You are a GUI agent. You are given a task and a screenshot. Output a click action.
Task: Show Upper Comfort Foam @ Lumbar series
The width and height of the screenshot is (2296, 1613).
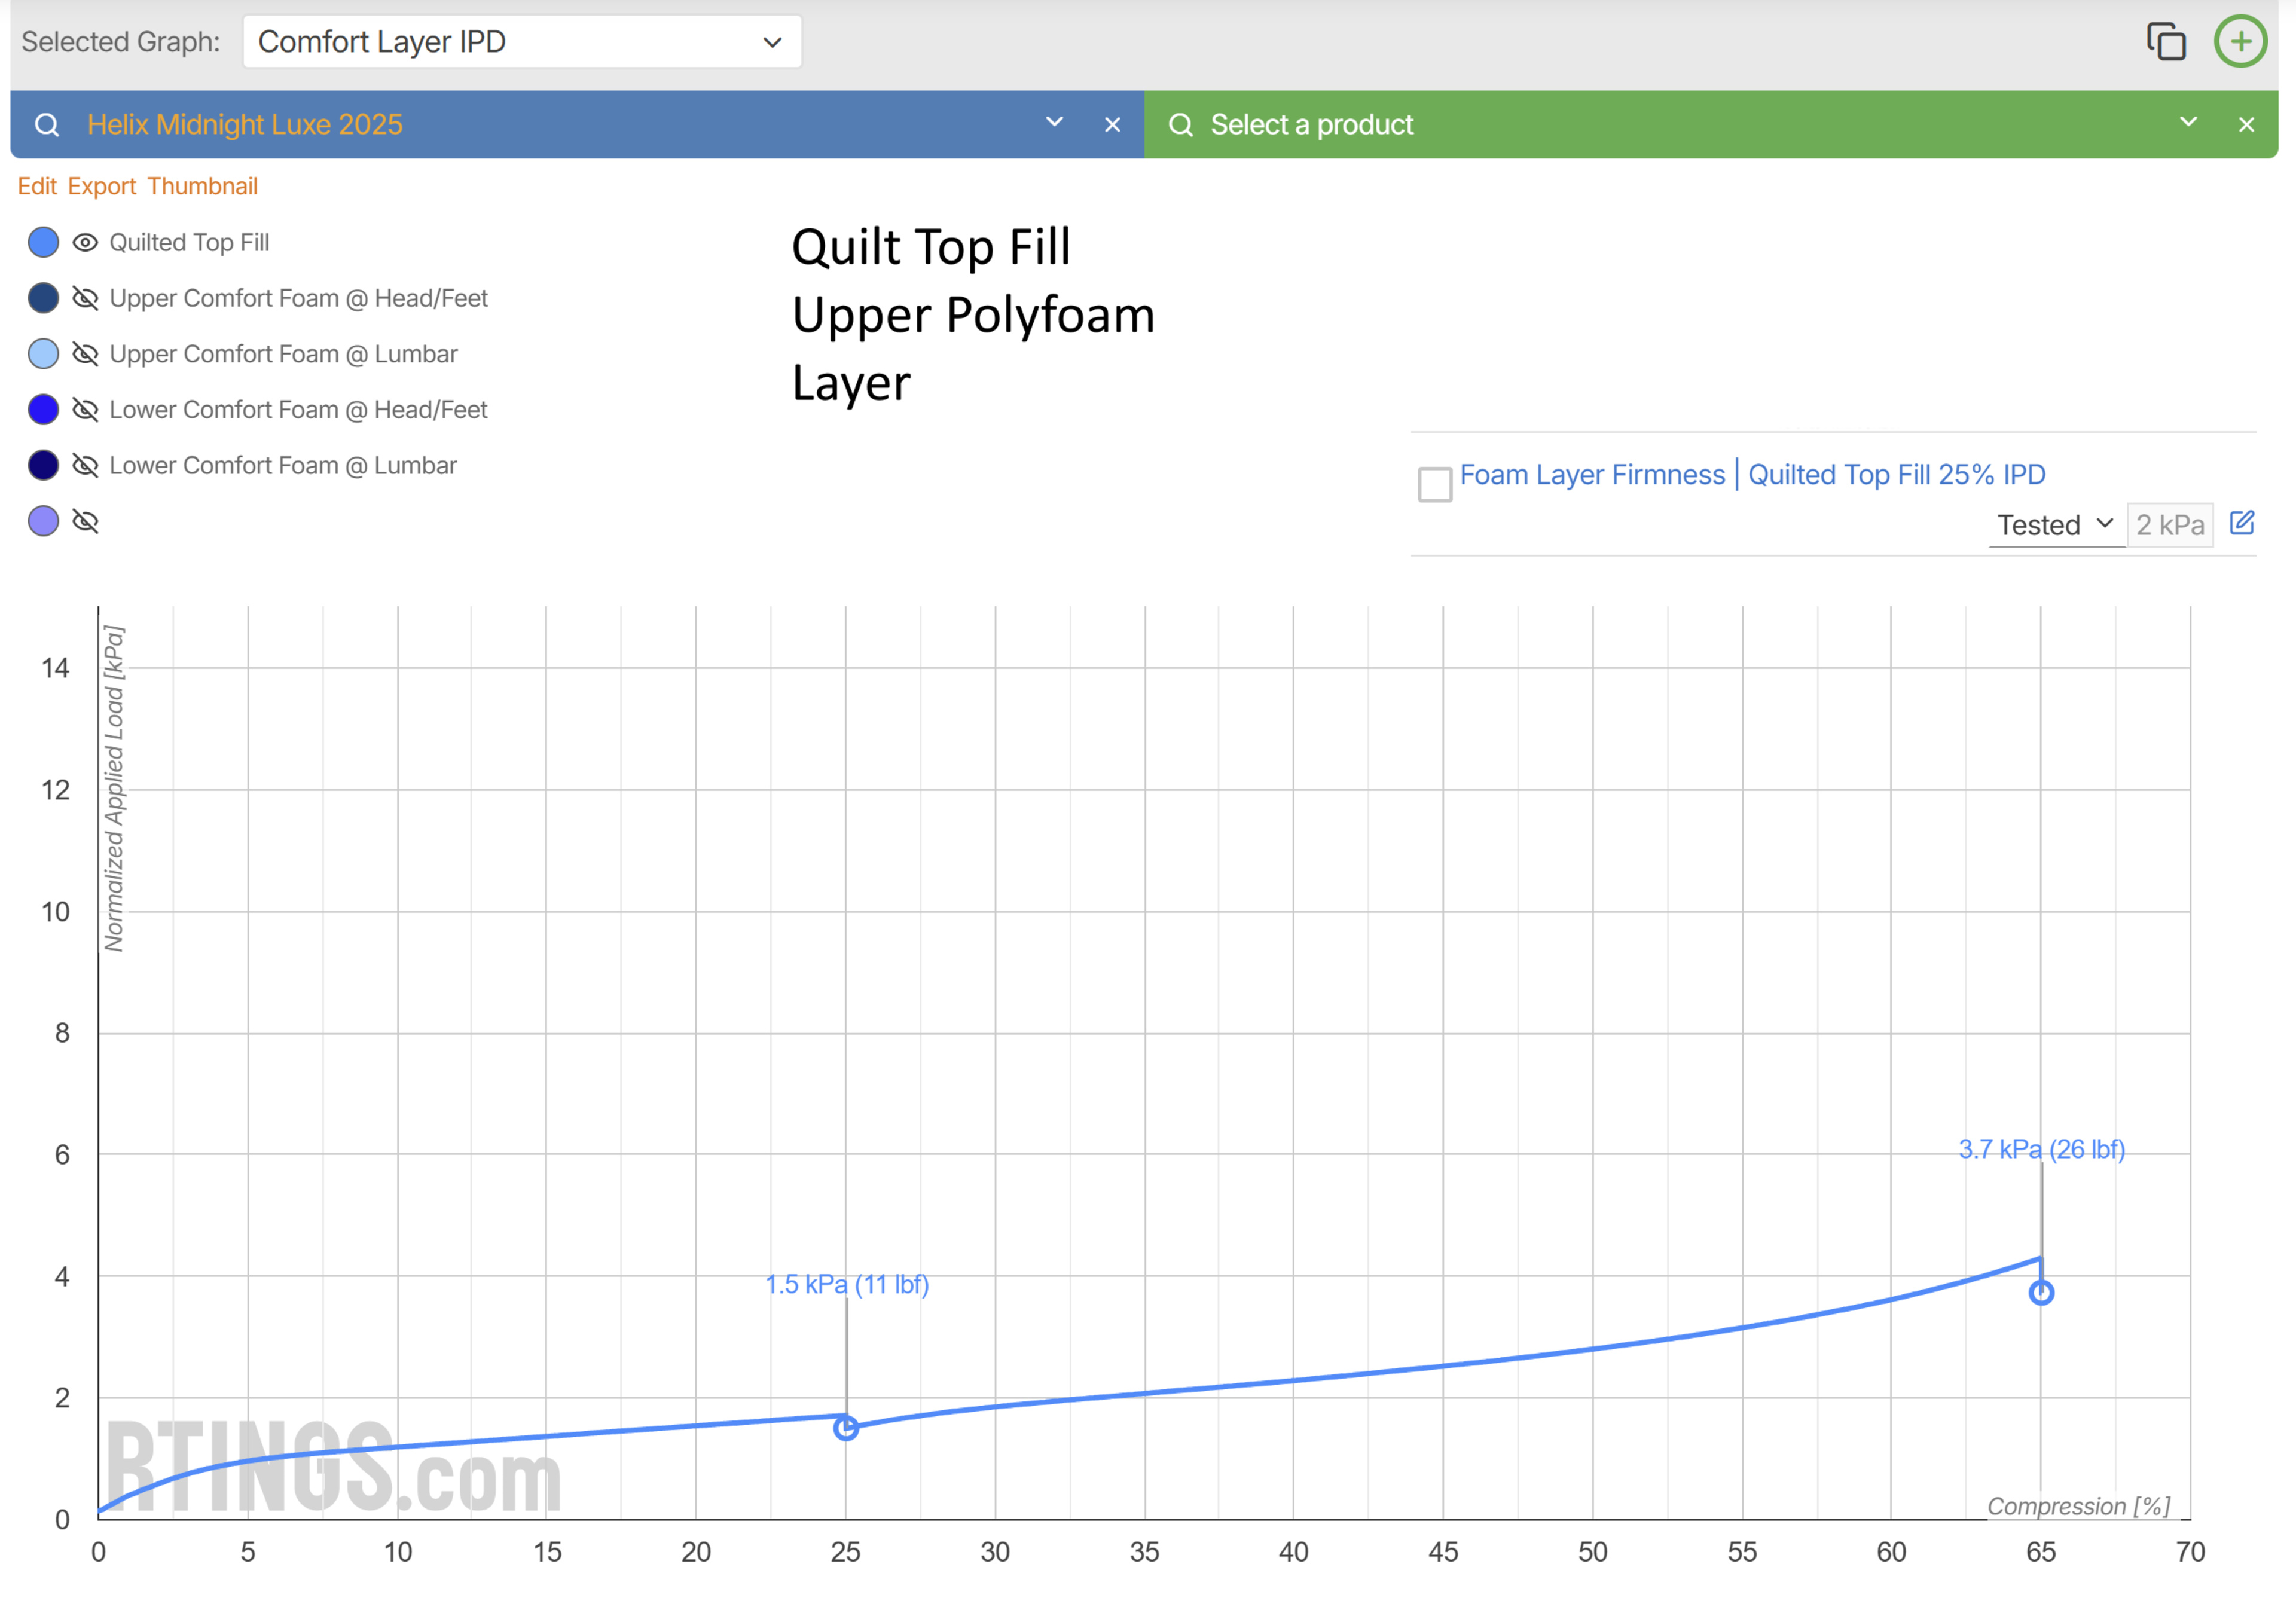tap(85, 354)
